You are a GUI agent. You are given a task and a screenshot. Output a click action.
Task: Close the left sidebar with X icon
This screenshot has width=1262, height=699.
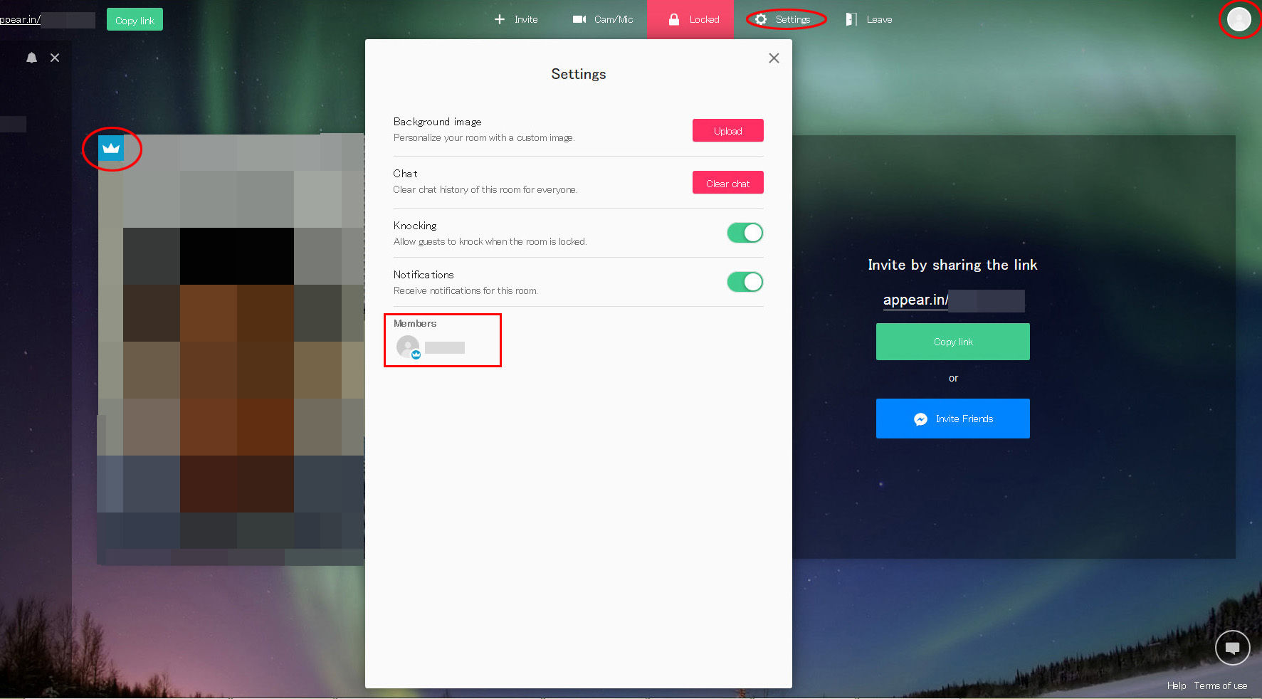pos(55,58)
